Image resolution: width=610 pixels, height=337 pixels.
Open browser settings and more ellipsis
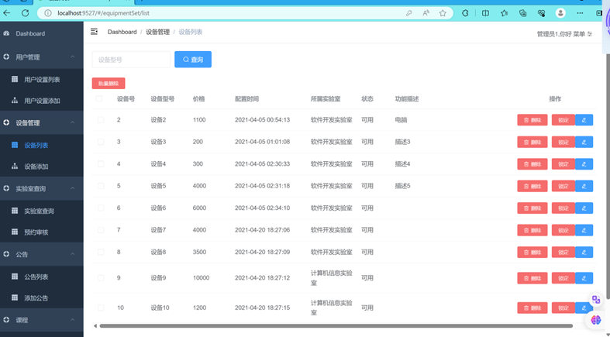tap(580, 13)
